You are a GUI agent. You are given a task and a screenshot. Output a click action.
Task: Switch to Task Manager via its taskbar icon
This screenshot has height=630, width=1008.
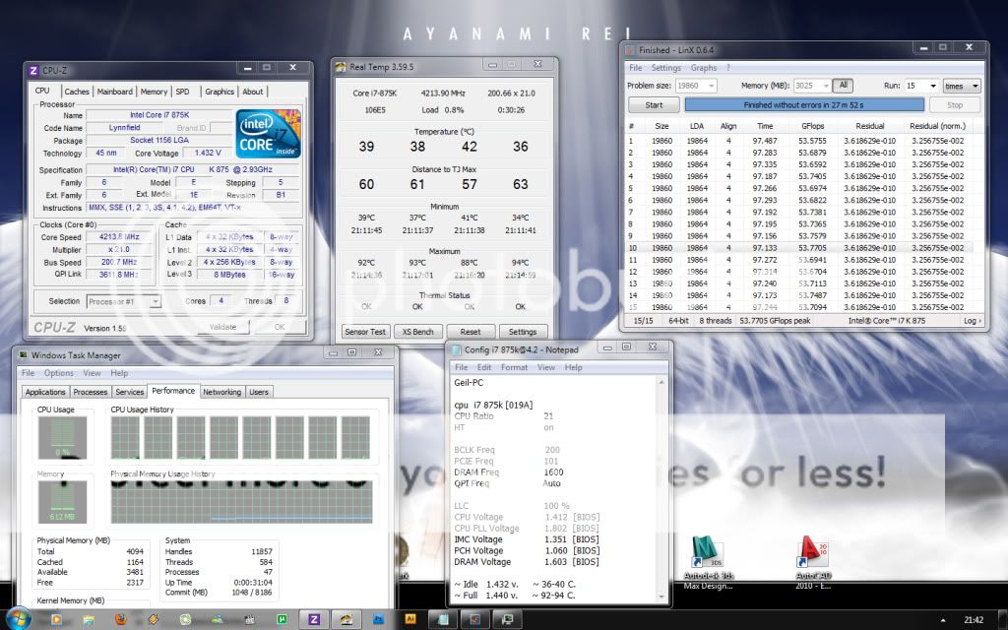507,620
